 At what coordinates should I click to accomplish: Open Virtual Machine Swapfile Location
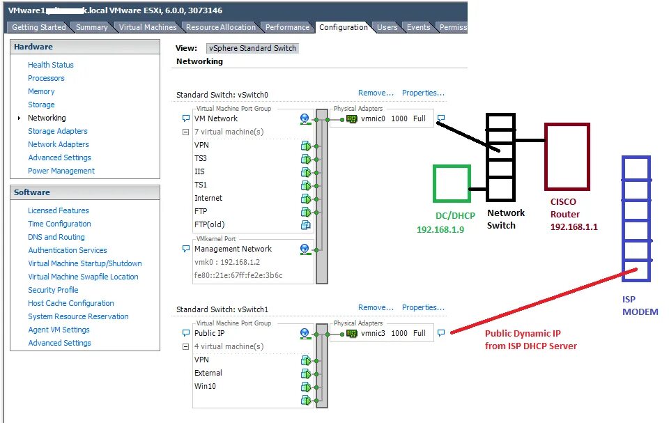pyautogui.click(x=83, y=277)
